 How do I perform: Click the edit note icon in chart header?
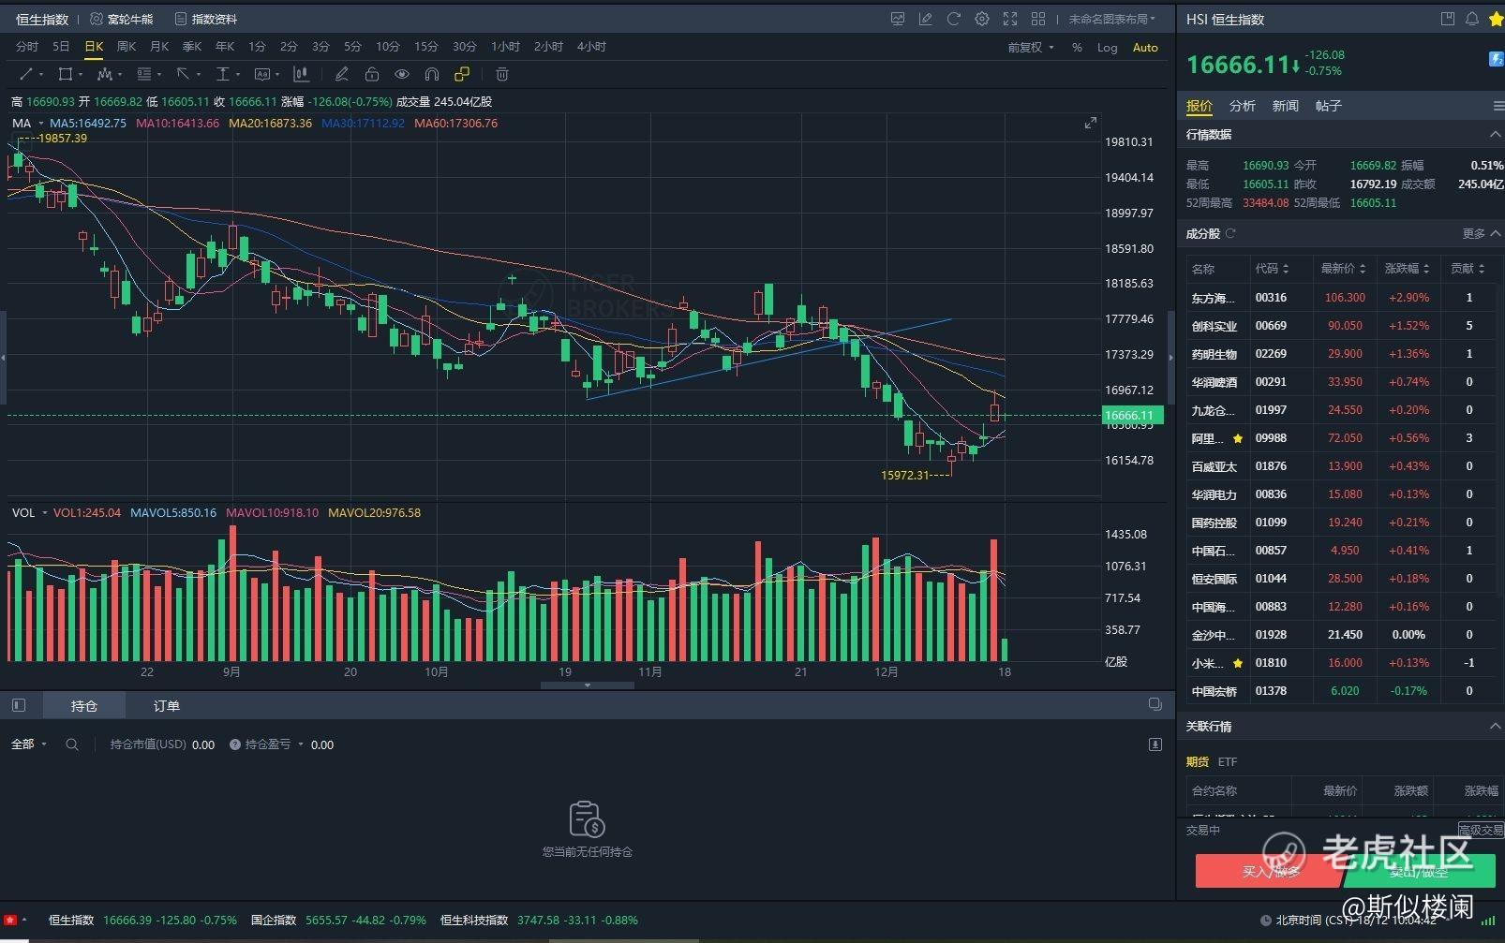pyautogui.click(x=926, y=19)
